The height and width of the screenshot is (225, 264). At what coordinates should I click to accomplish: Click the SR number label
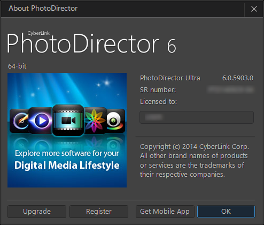(x=158, y=90)
